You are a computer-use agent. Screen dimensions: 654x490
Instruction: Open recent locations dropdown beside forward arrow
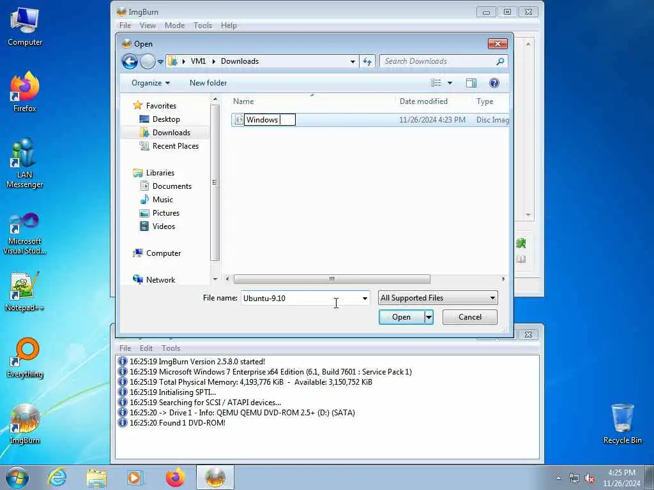[160, 62]
